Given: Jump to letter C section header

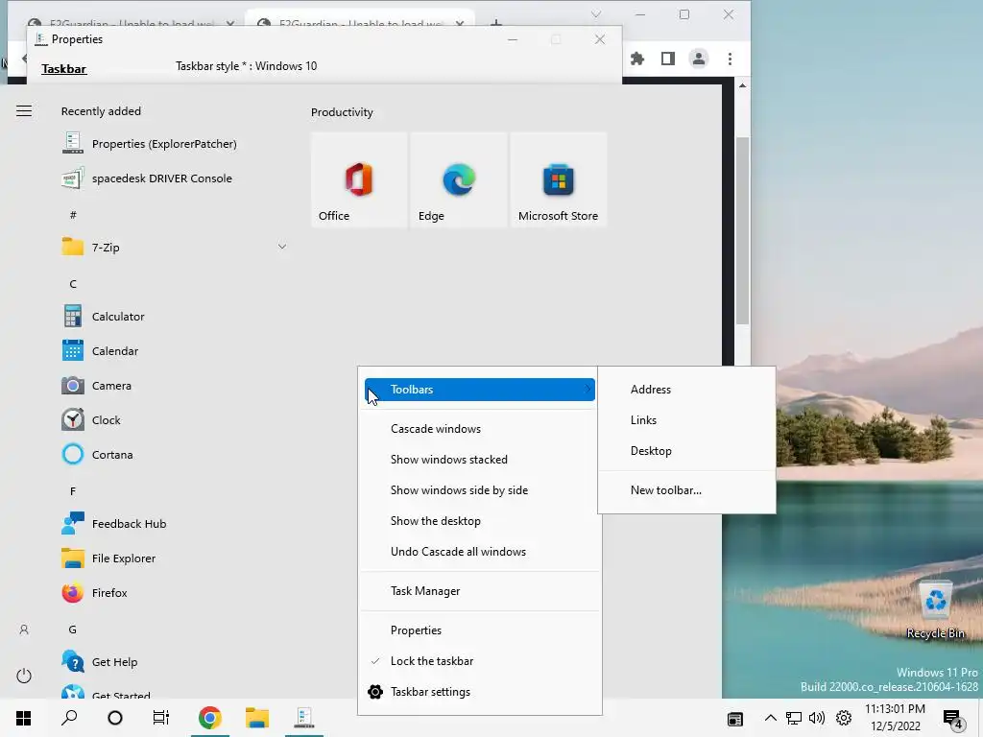Looking at the screenshot, I should [73, 284].
